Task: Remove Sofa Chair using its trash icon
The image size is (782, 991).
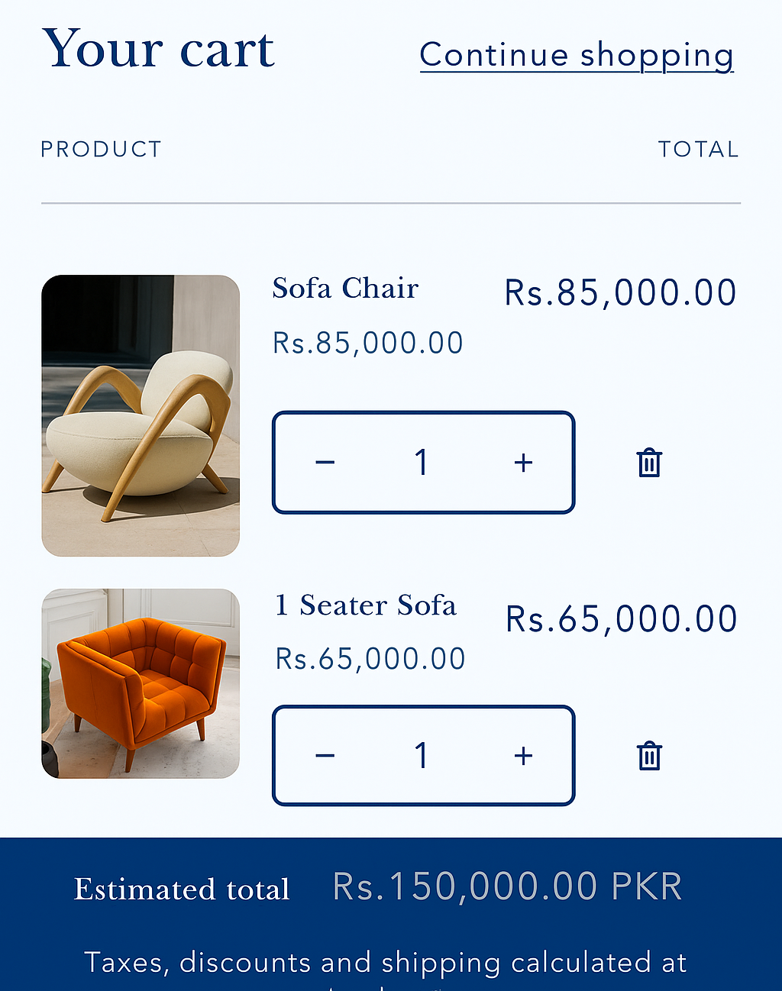Action: [649, 463]
